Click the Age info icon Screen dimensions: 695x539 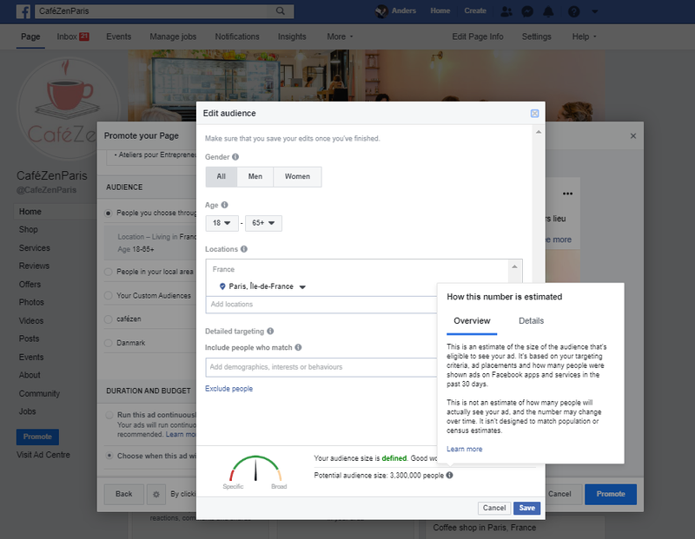click(x=225, y=205)
